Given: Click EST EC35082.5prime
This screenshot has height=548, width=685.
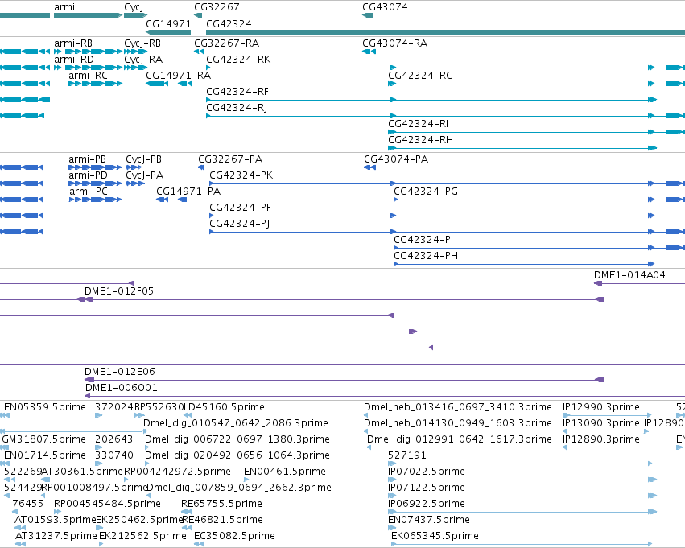Looking at the screenshot, I should (x=234, y=537).
